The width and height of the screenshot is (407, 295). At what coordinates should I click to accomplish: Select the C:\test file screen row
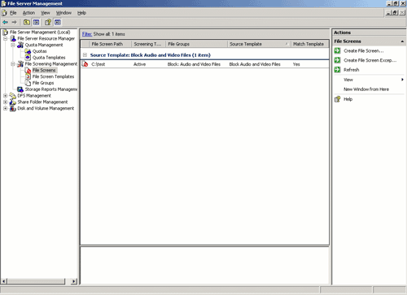[205, 64]
